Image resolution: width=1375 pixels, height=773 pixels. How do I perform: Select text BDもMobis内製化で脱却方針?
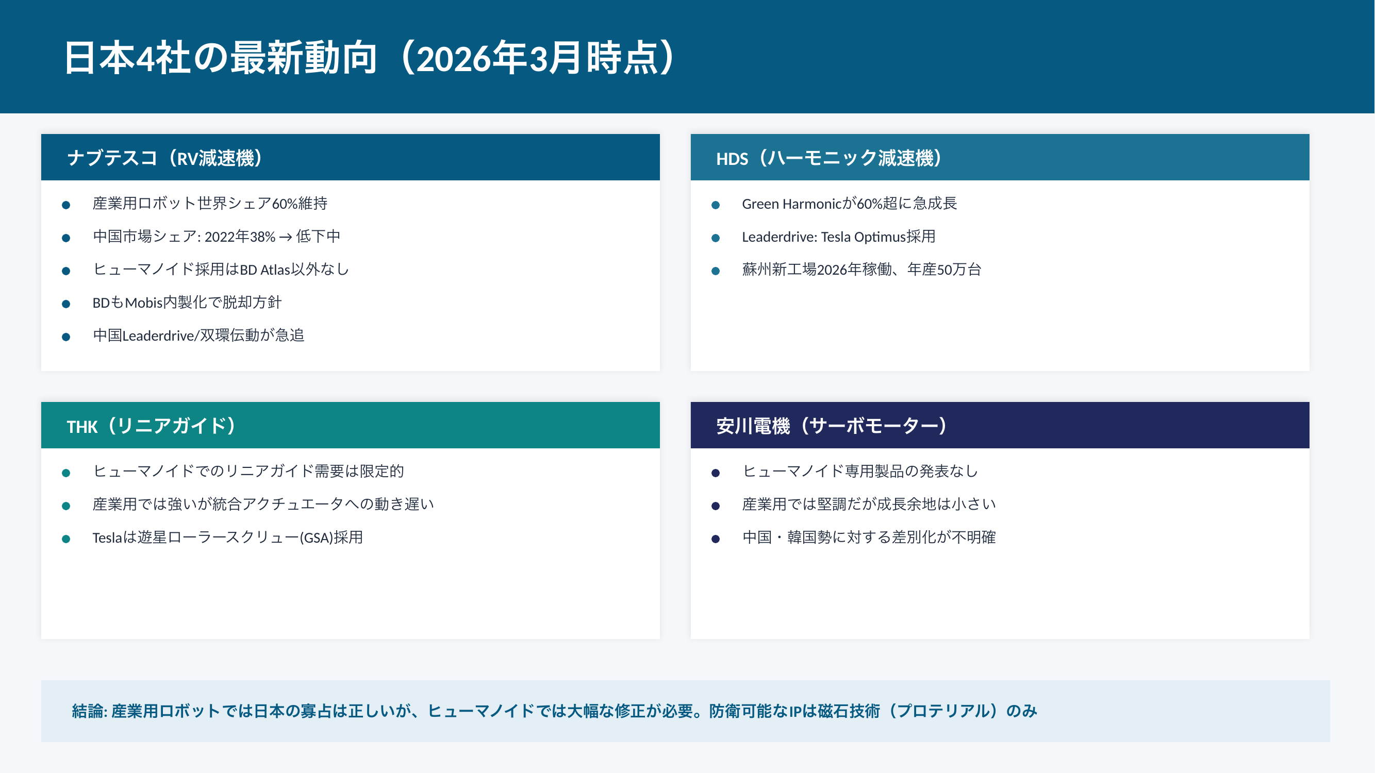point(187,303)
